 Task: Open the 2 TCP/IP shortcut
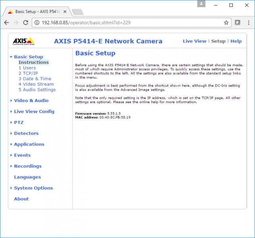(x=28, y=73)
